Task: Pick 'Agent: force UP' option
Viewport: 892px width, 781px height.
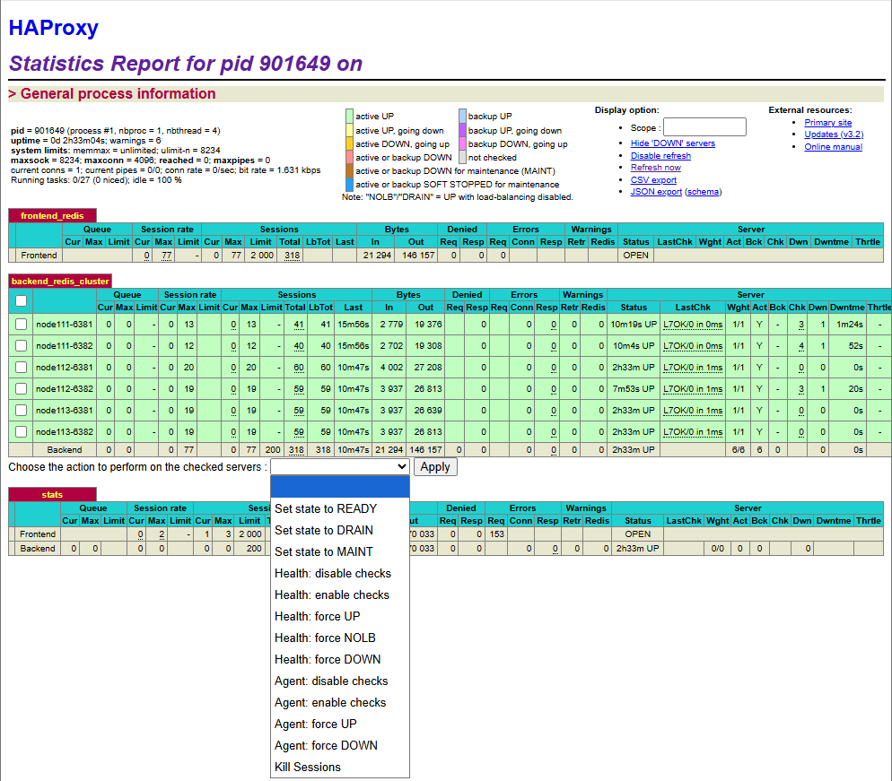Action: pyautogui.click(x=340, y=725)
